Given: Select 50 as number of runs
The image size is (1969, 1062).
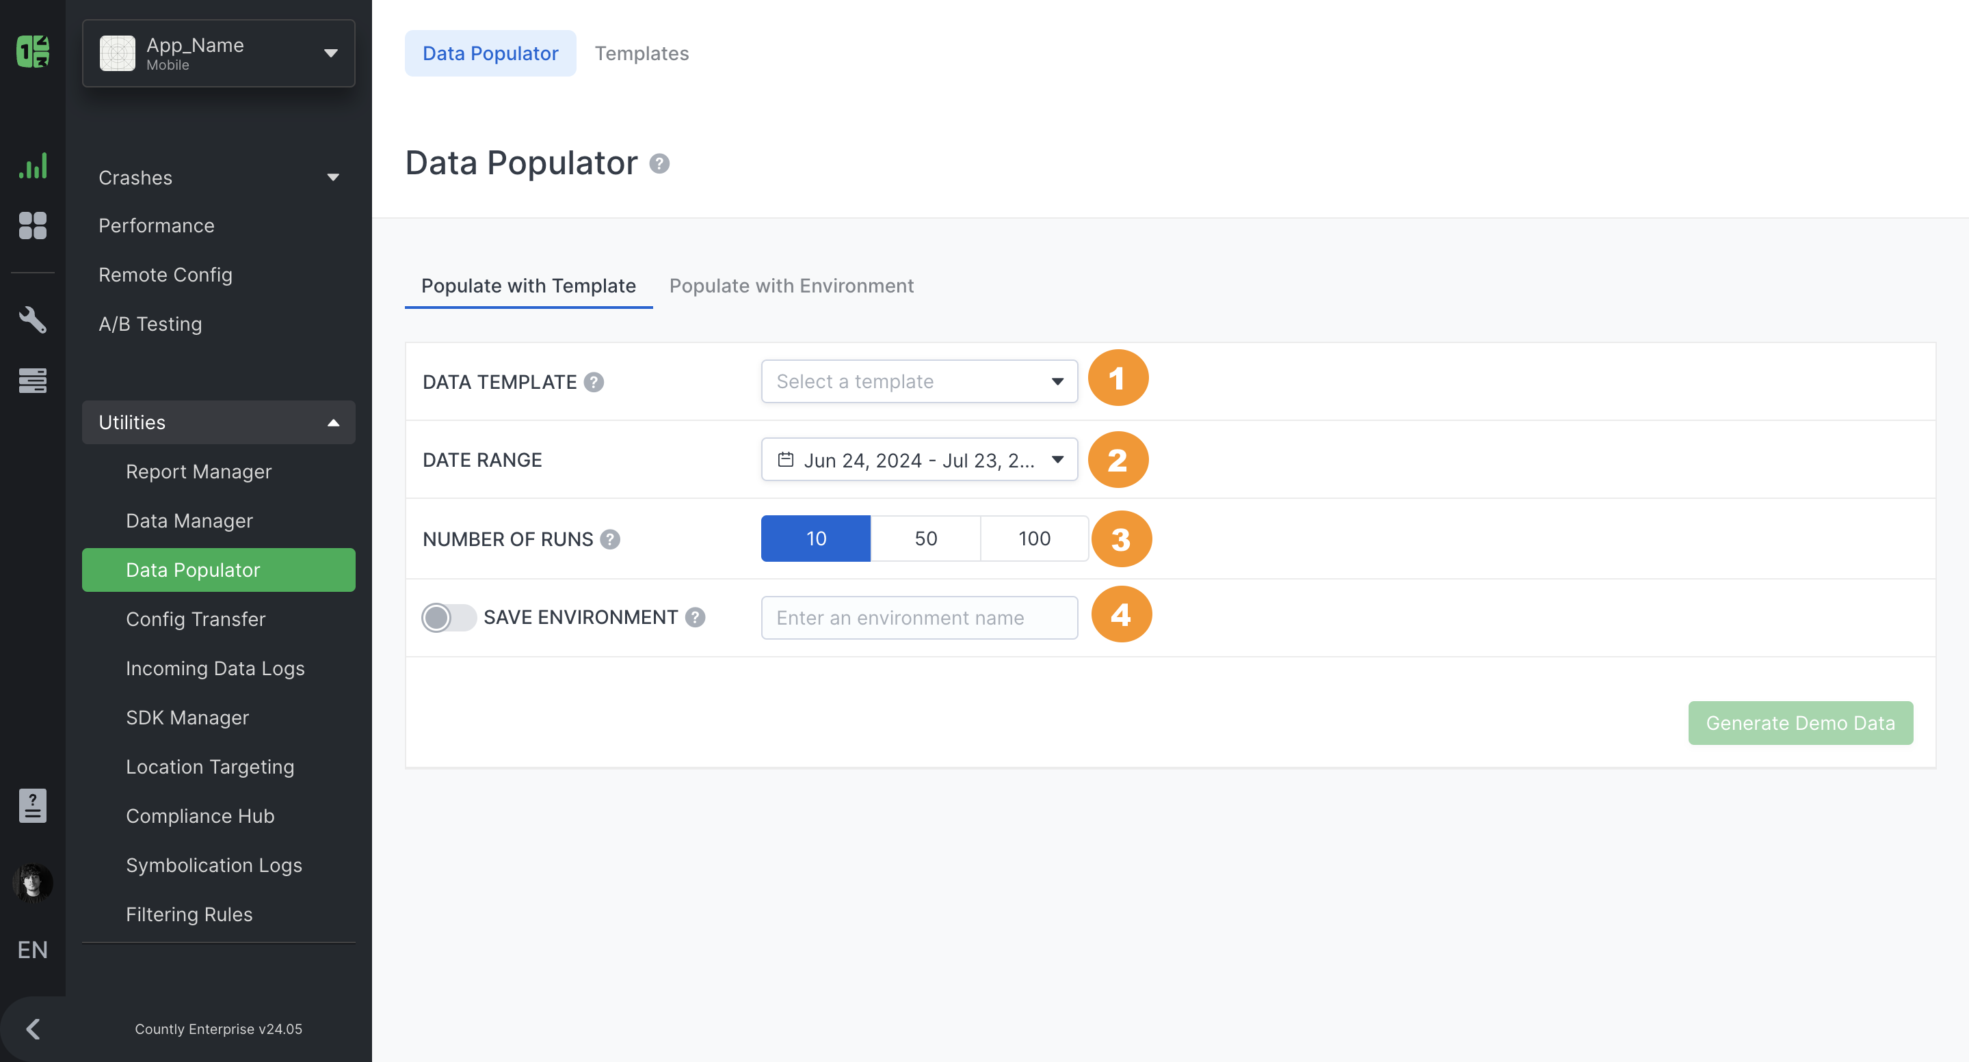Looking at the screenshot, I should 925,539.
